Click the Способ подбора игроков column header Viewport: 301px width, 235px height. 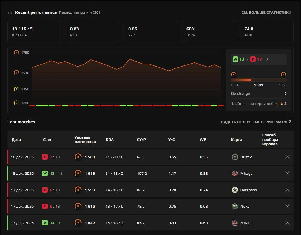pos(270,139)
